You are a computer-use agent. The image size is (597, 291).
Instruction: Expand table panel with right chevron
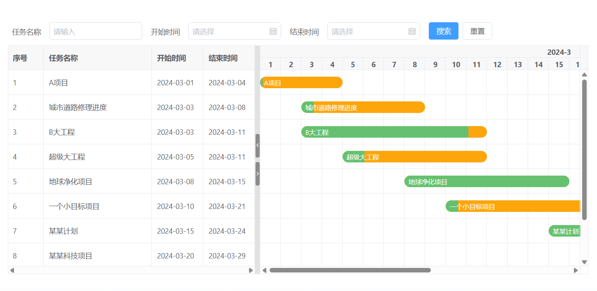point(258,174)
